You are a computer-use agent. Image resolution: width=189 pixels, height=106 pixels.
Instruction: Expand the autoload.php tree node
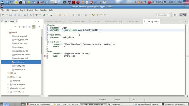coord(8,92)
